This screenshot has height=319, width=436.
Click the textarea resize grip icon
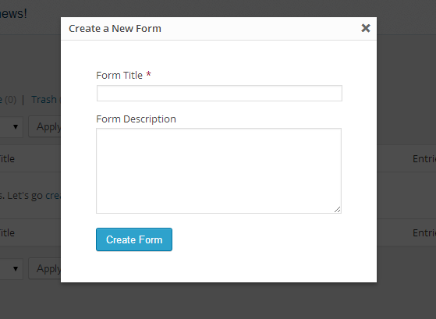[337, 210]
